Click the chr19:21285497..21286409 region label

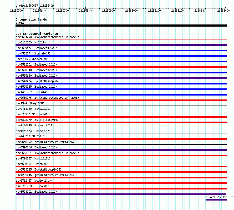click(x=35, y=6)
